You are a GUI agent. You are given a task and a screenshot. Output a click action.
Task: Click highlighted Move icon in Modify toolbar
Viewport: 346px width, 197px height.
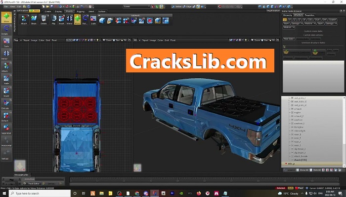pos(78,19)
